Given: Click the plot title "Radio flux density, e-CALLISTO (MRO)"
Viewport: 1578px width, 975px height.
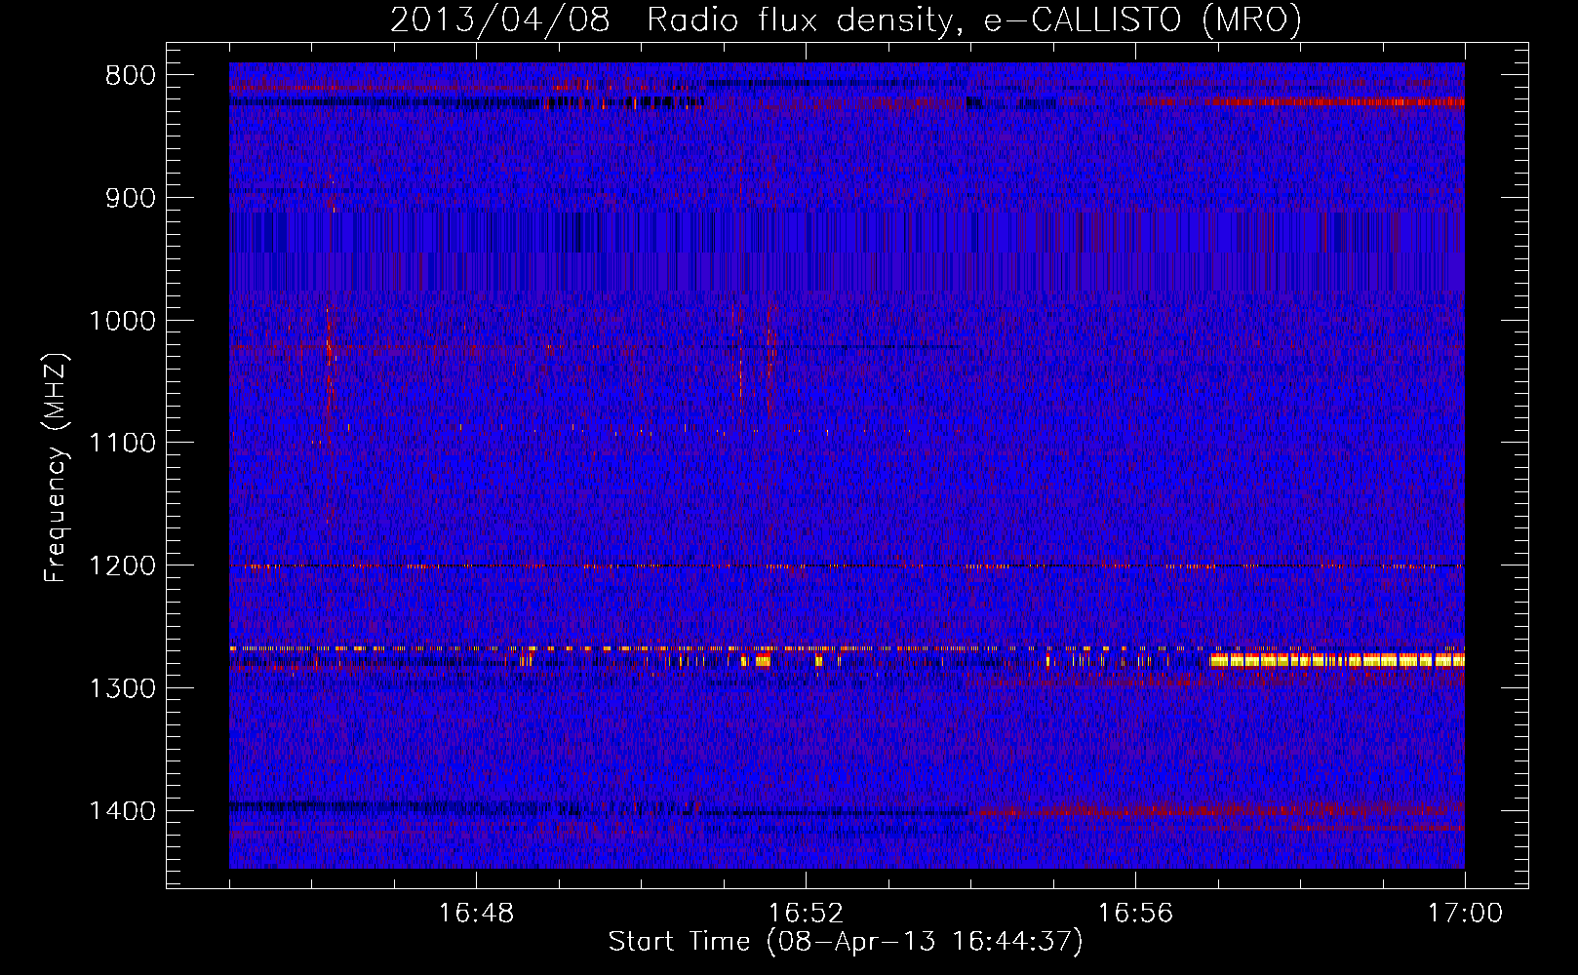Looking at the screenshot, I should coord(973,20).
